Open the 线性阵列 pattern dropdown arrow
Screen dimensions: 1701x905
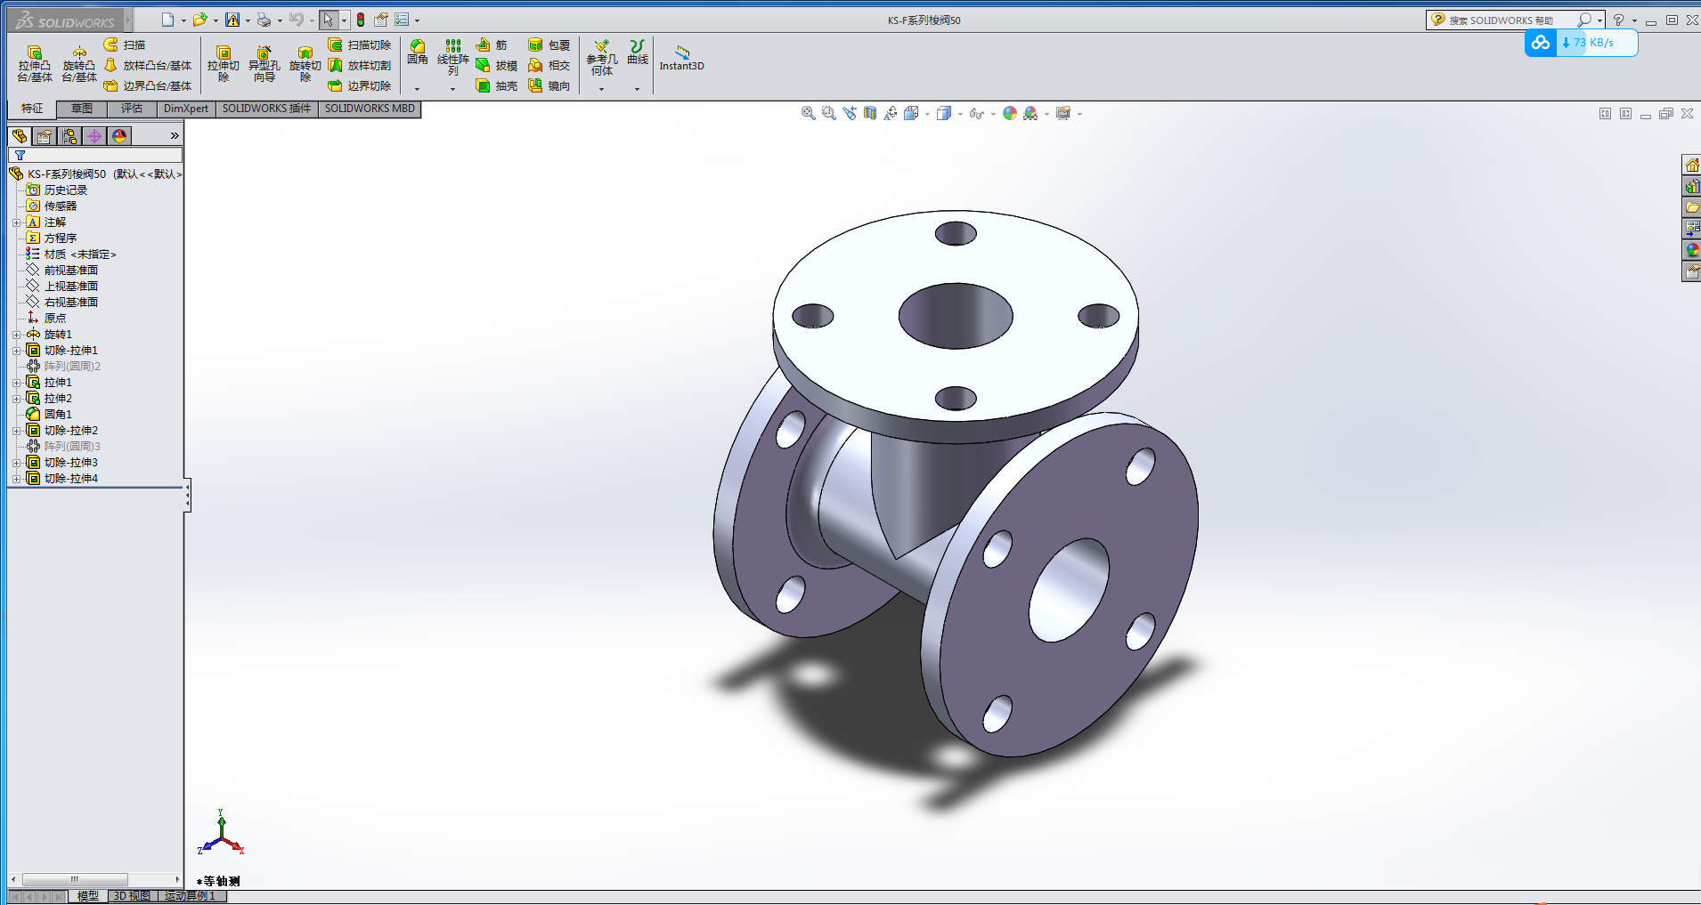pyautogui.click(x=452, y=89)
